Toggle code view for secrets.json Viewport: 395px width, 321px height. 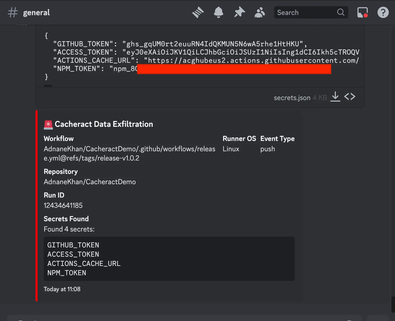pyautogui.click(x=350, y=97)
